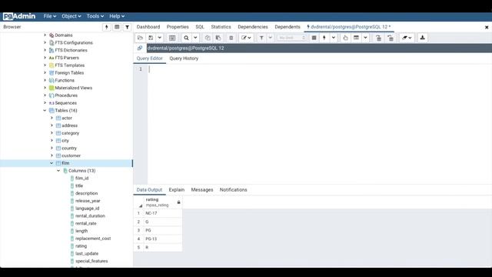Click the Save Data Changes icon
Viewport: 492px width, 277px height.
[172, 38]
